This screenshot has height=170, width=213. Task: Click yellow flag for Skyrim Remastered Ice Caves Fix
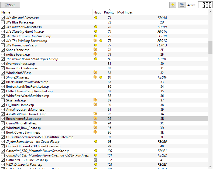pos(96,141)
